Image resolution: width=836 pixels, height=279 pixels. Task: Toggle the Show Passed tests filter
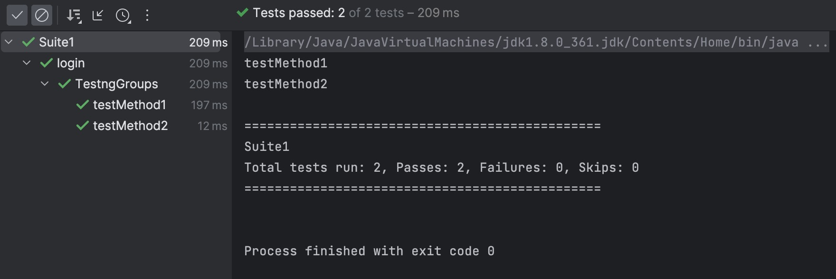(17, 15)
